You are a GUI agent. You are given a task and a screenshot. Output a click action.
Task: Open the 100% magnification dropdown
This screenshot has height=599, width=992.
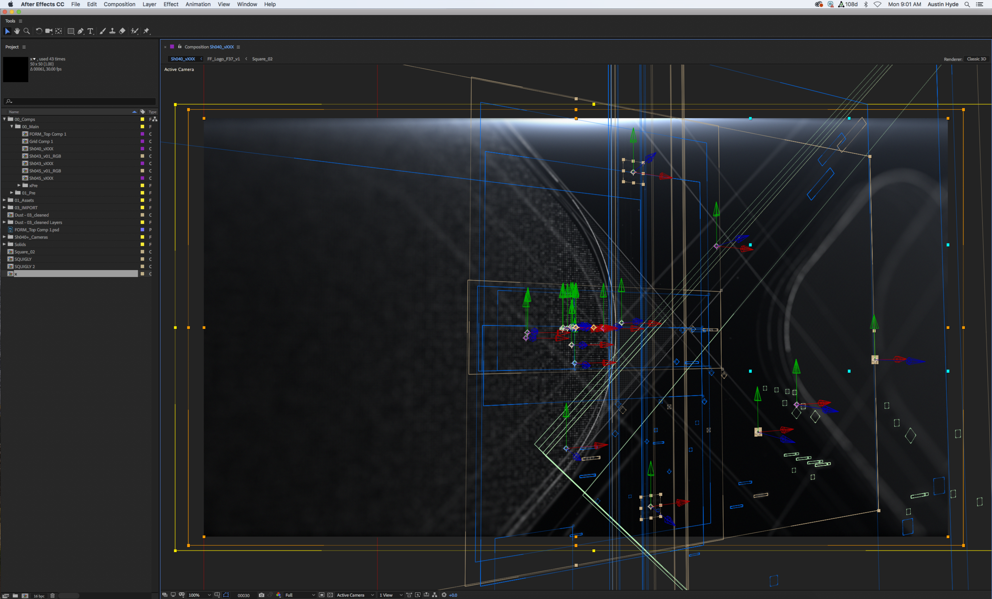coord(199,595)
